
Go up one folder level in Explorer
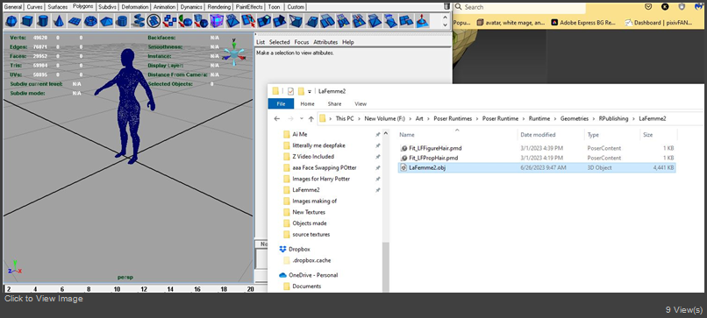311,119
